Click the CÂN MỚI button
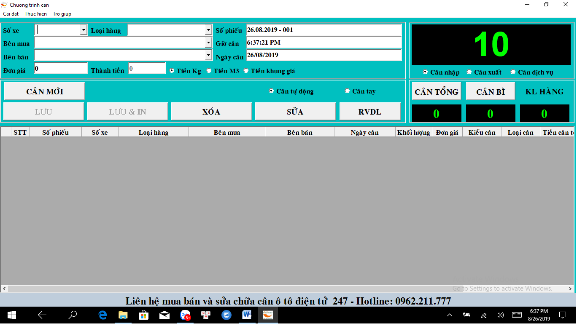Screen dimensions: 577x326 tap(45, 91)
